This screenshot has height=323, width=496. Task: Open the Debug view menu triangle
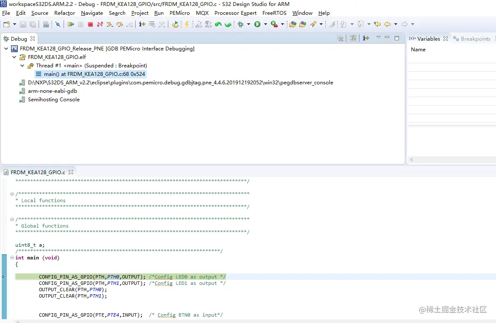[x=378, y=37]
